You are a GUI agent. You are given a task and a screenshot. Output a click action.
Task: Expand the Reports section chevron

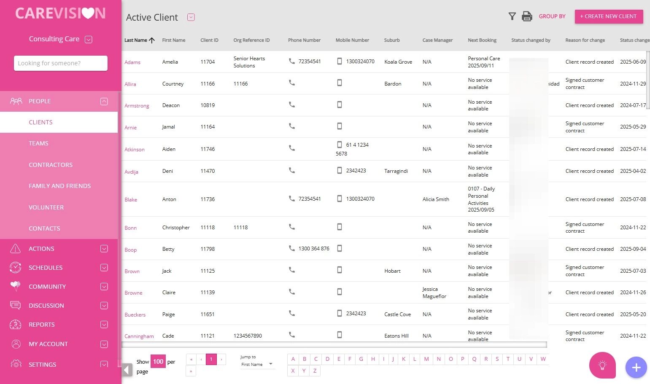(104, 325)
